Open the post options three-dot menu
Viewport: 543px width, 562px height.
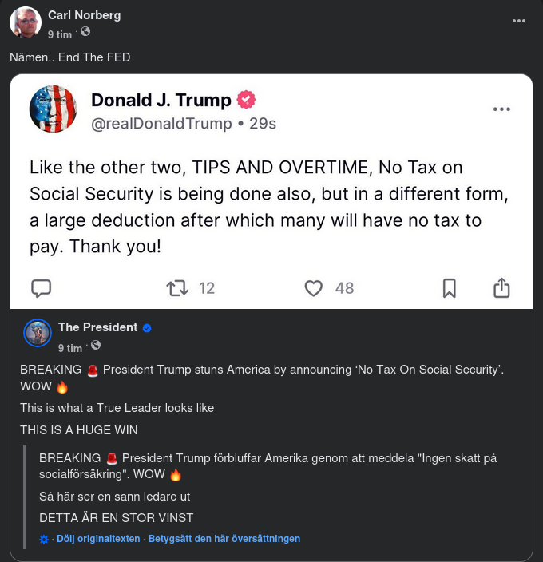(518, 22)
